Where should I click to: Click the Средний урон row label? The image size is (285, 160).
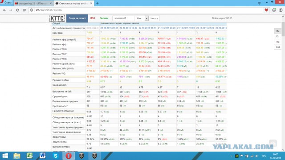tap(60, 96)
